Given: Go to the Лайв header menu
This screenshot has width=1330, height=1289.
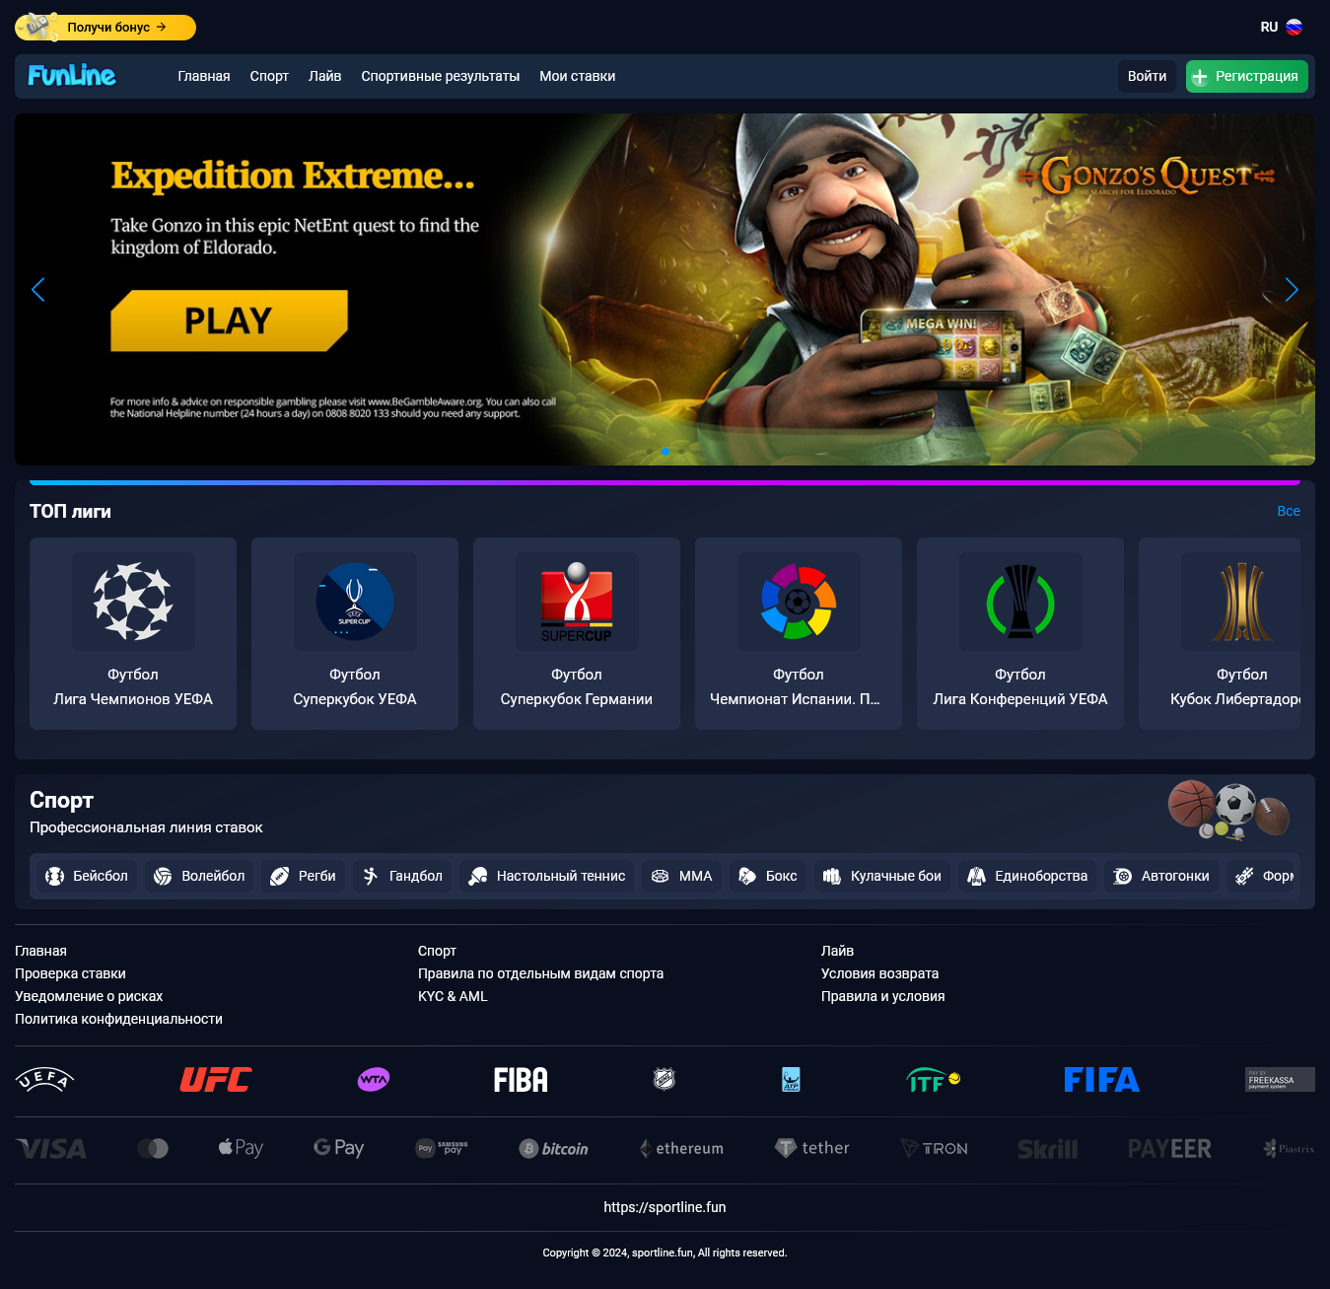Looking at the screenshot, I should (324, 76).
